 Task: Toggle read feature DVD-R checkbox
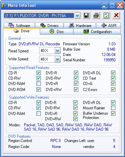pos(76,73)
